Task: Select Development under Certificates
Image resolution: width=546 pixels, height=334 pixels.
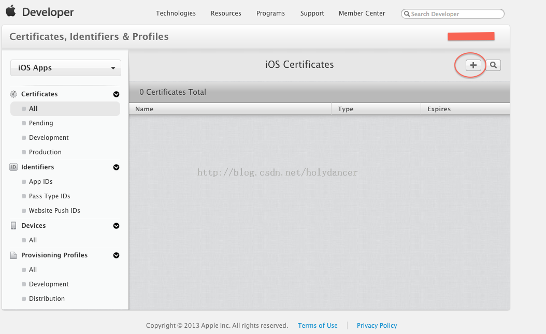Action: click(49, 137)
